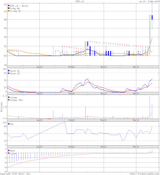Click the red Stoch %D legend marker
The image size is (160, 175).
click(x=9, y=73)
